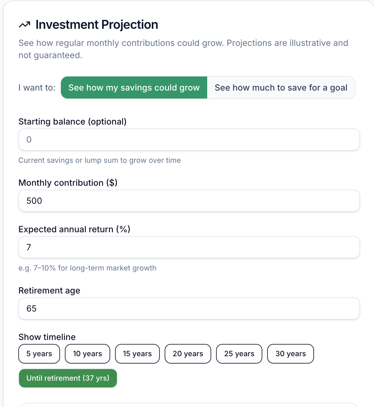Switch the timeline to 30 years
The width and height of the screenshot is (374, 407).
point(290,354)
